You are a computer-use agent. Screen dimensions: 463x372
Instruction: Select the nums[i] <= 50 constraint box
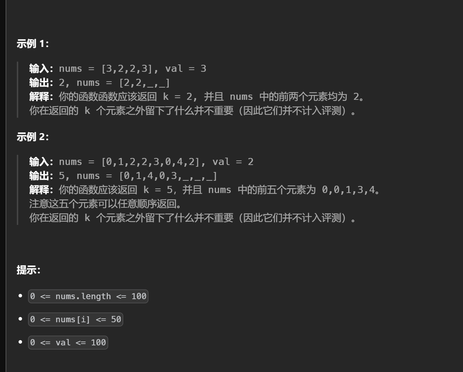pos(76,319)
